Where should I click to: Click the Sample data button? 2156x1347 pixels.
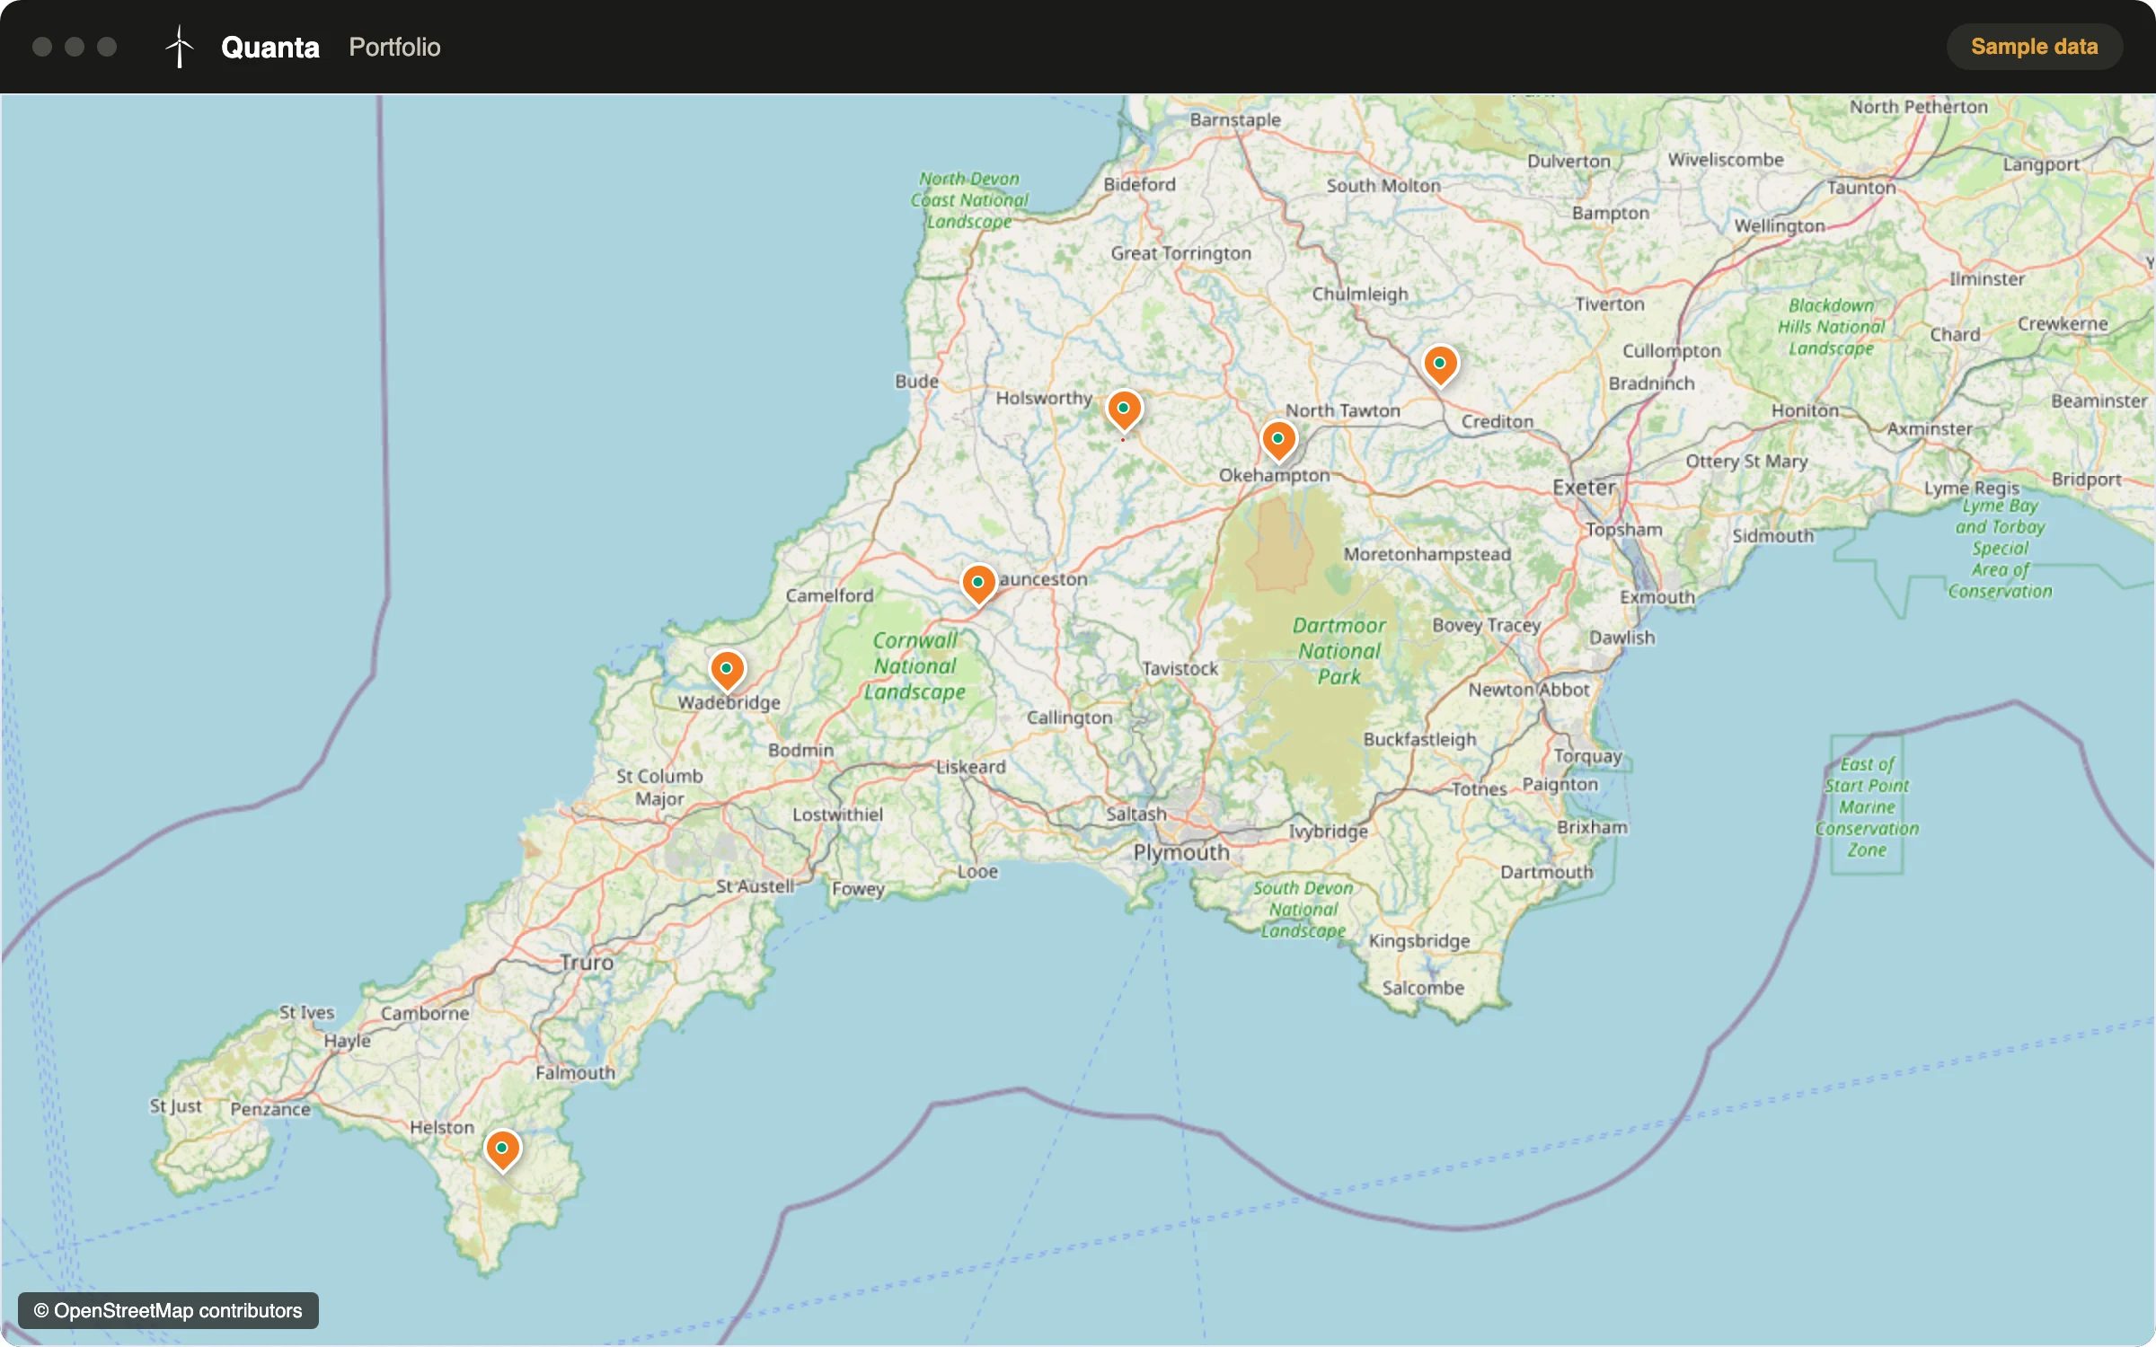click(2034, 47)
